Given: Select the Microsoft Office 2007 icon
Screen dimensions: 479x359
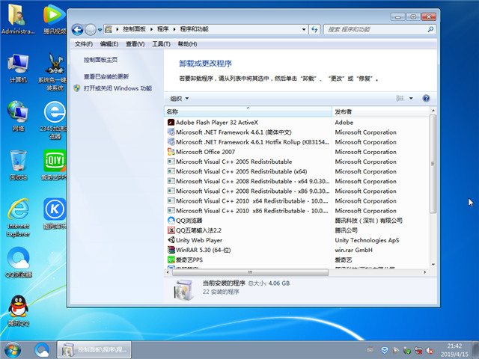Looking at the screenshot, I should (x=171, y=152).
